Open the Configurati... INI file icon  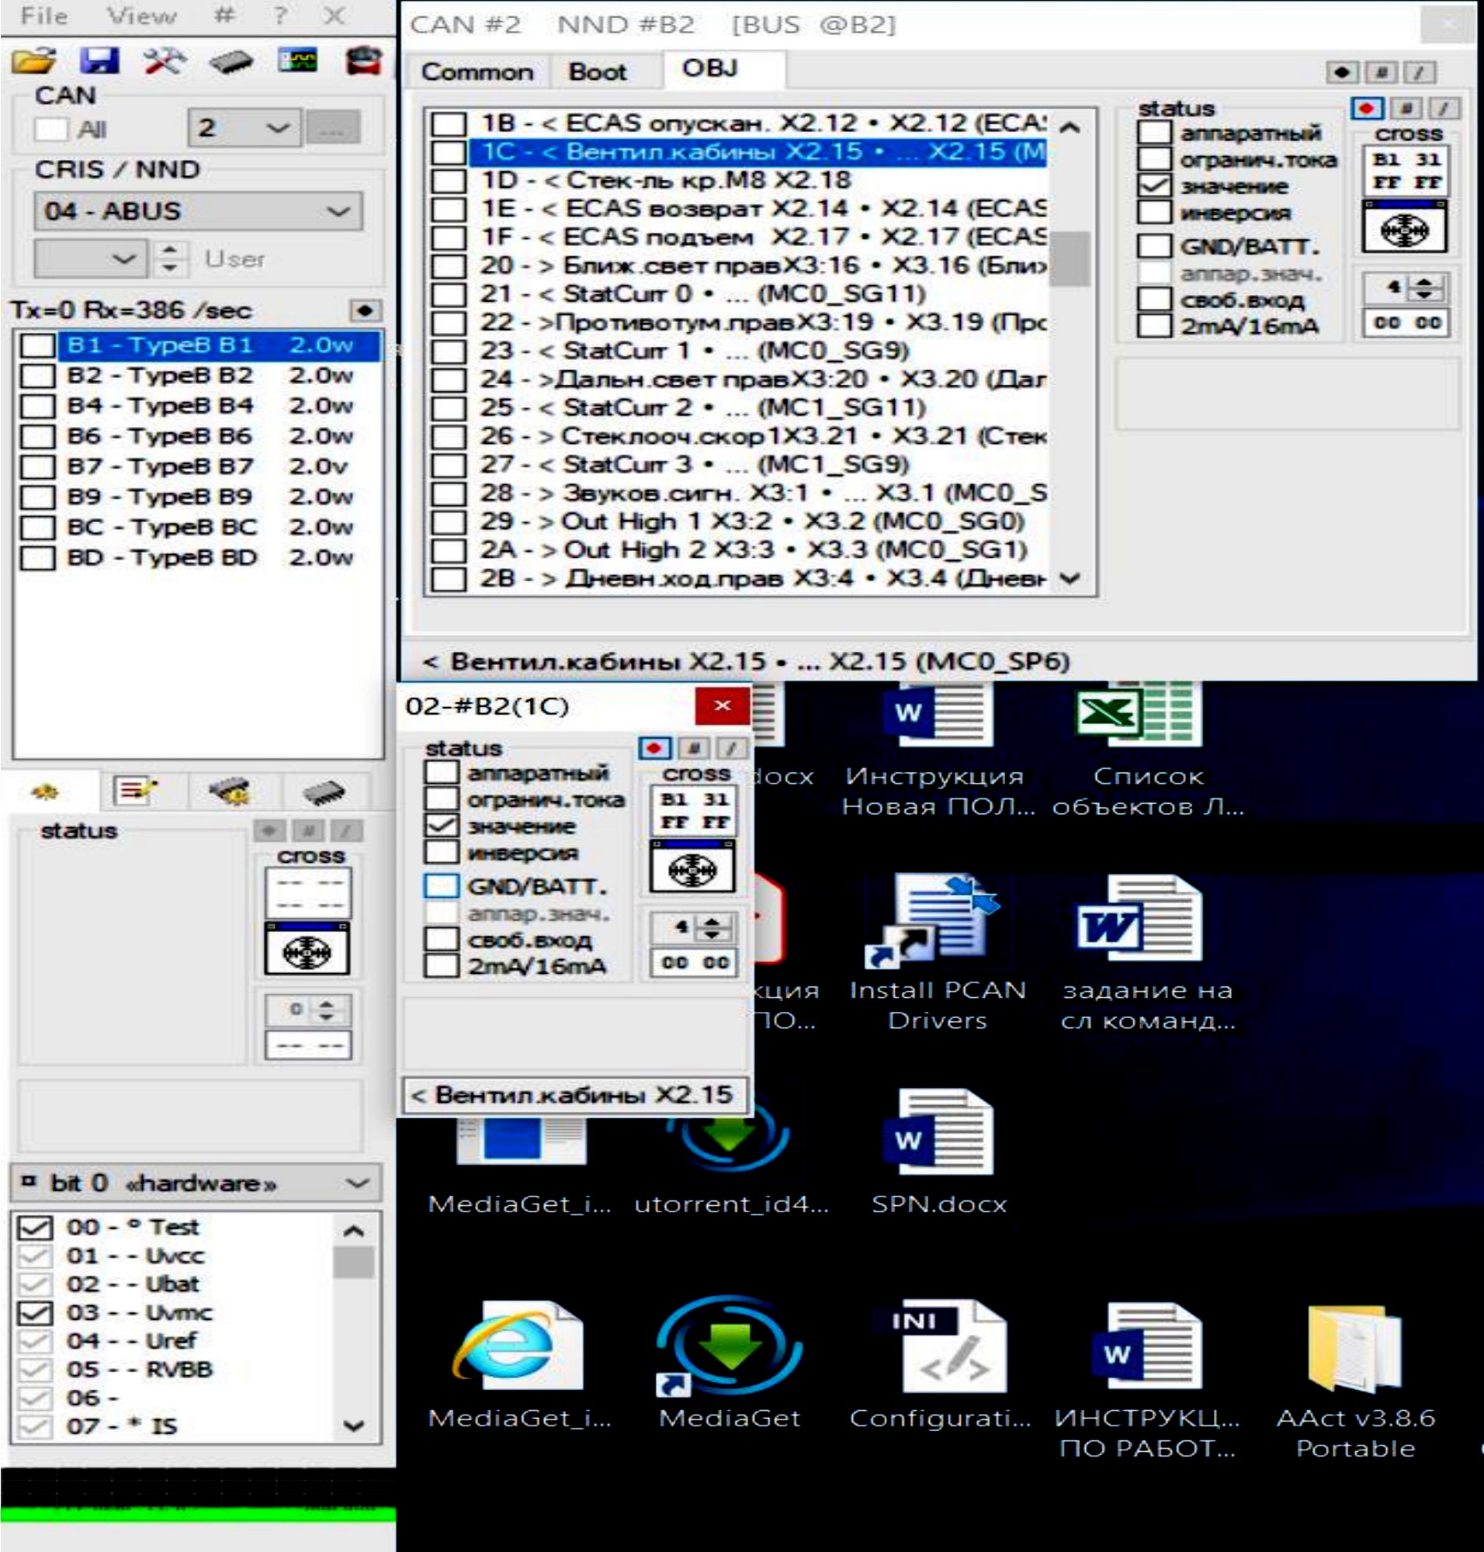(x=940, y=1363)
